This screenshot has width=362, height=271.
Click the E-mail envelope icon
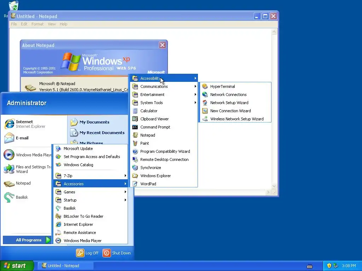pyautogui.click(x=9, y=138)
